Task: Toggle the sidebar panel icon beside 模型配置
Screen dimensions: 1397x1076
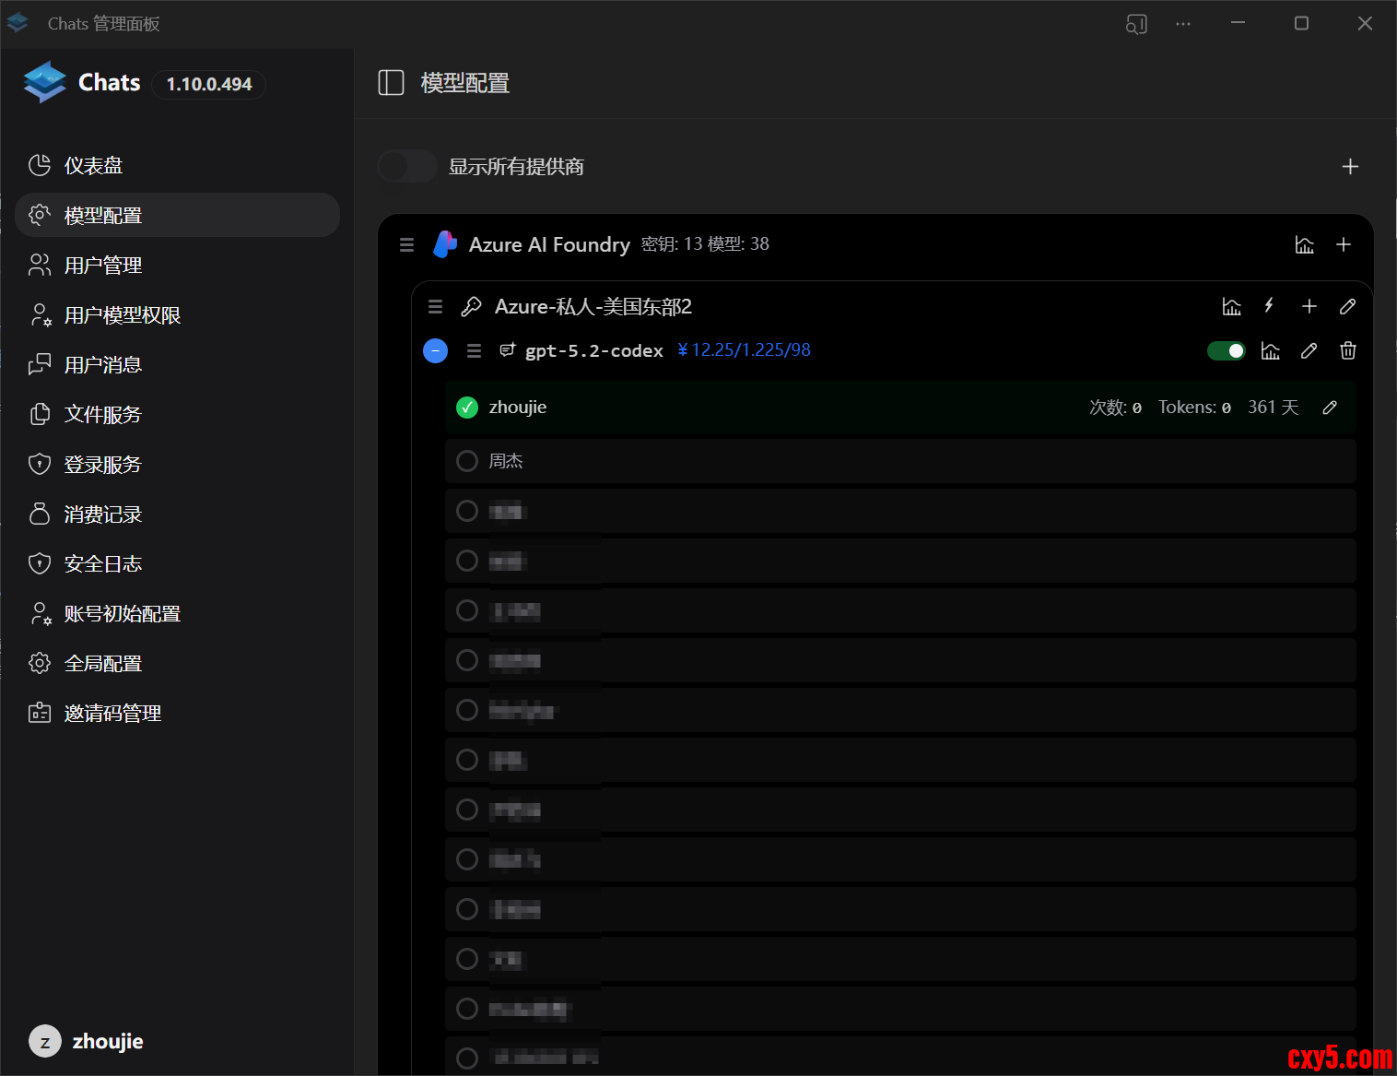Action: (391, 83)
